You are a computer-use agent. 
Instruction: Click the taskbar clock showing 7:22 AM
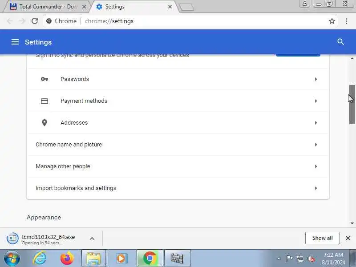tap(333, 259)
